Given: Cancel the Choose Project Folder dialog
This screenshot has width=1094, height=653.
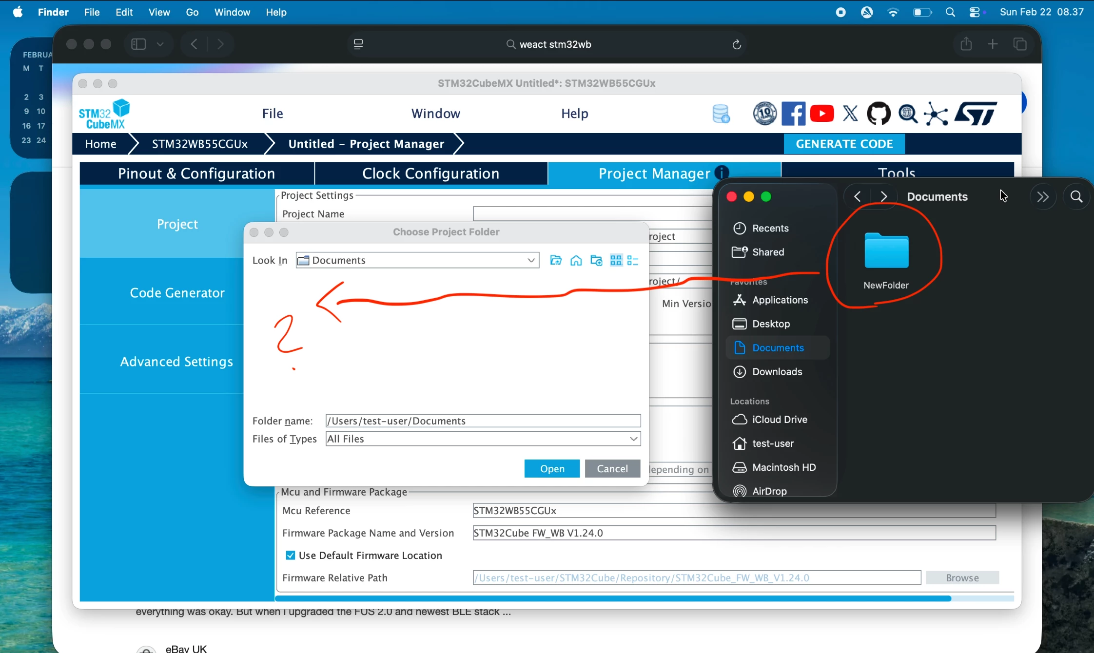Looking at the screenshot, I should point(612,468).
